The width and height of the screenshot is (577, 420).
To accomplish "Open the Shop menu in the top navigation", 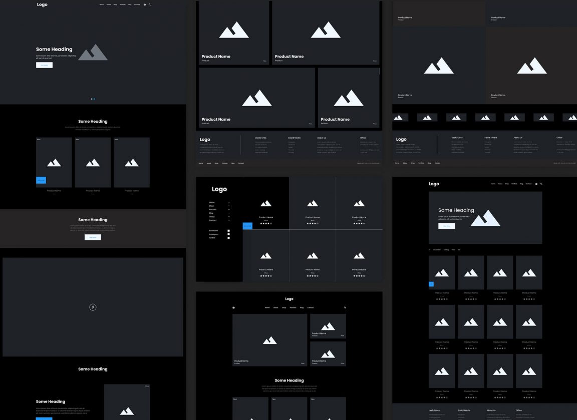I will pos(114,5).
